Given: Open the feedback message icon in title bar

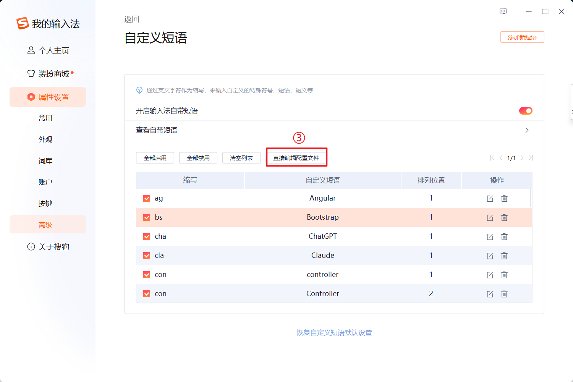Looking at the screenshot, I should (503, 11).
